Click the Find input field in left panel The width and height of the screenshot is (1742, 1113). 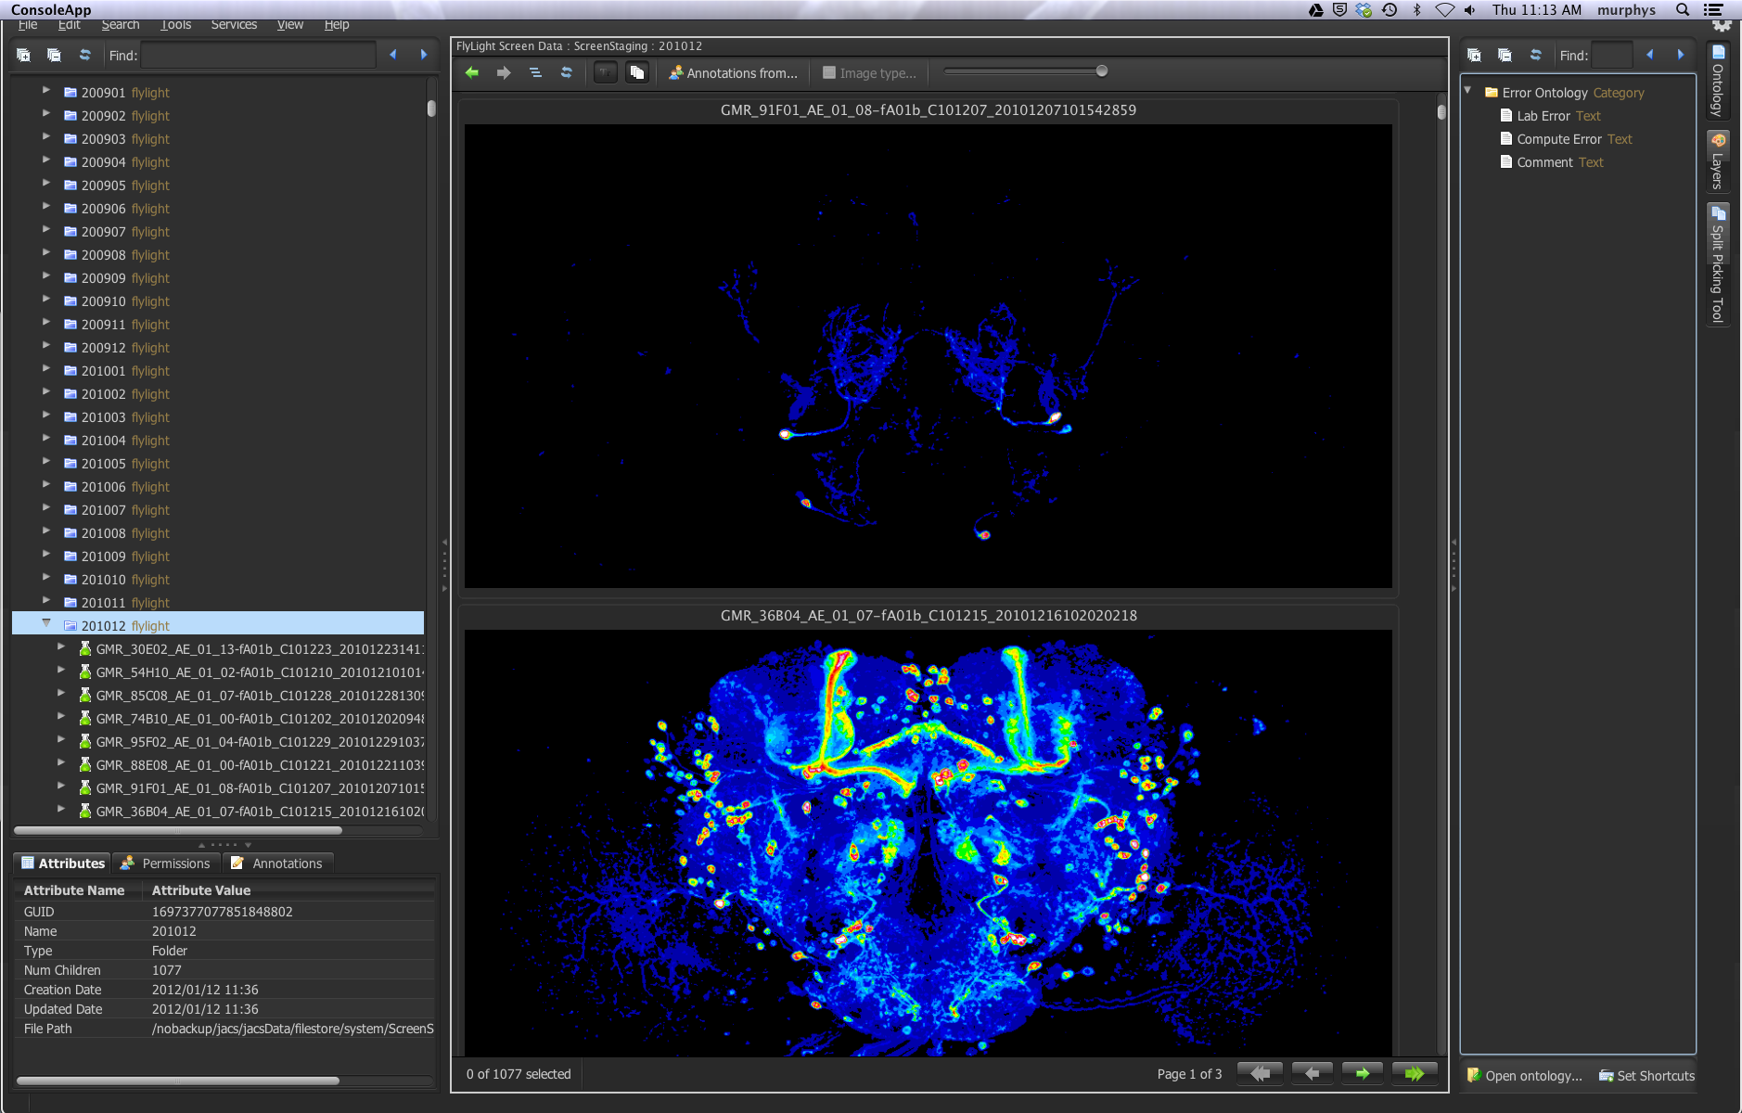[259, 56]
